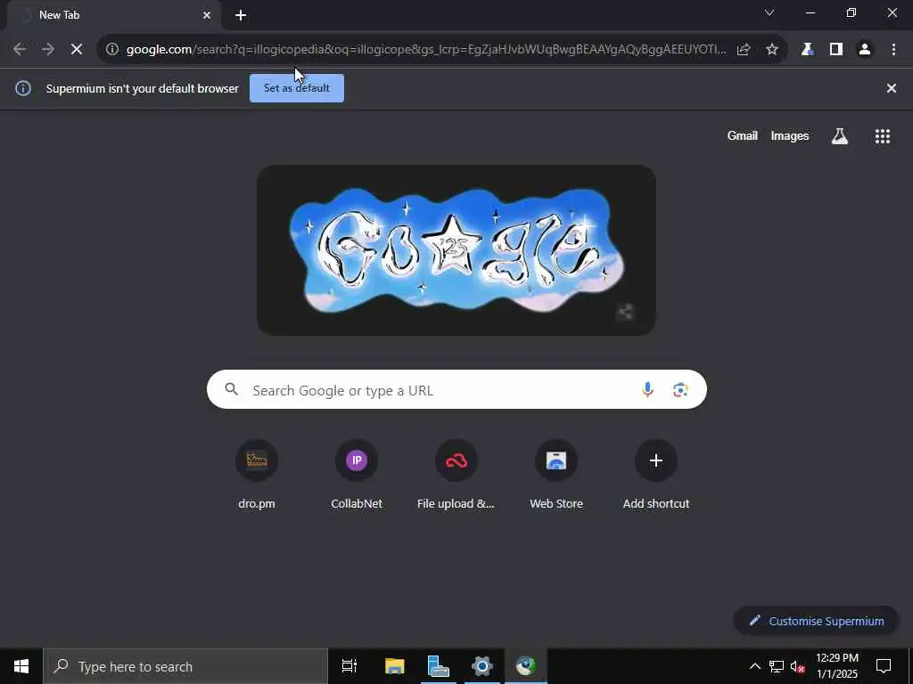Image resolution: width=913 pixels, height=684 pixels.
Task: Open the browser three-dot menu
Action: click(x=893, y=50)
